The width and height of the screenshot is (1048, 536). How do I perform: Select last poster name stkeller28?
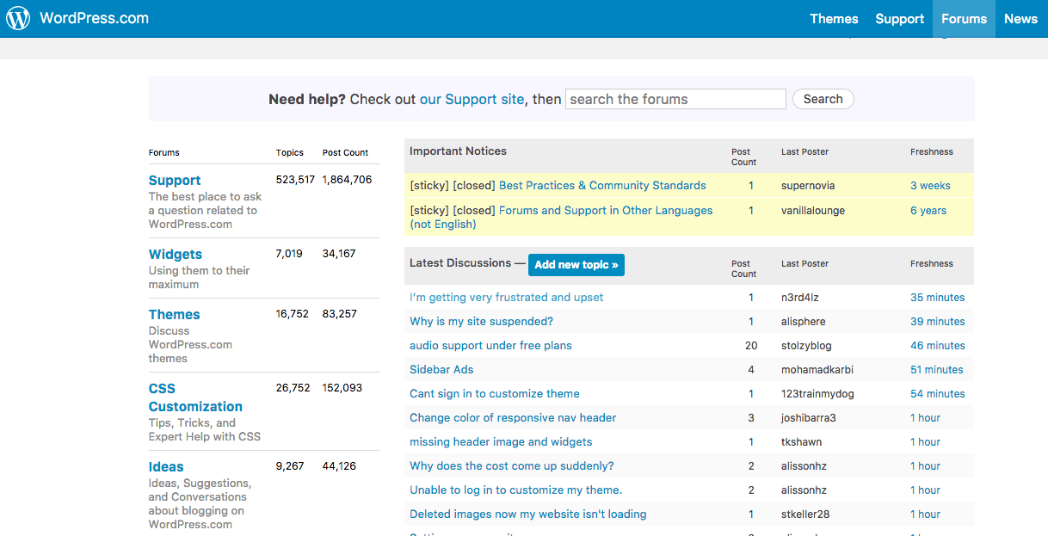[x=806, y=514]
